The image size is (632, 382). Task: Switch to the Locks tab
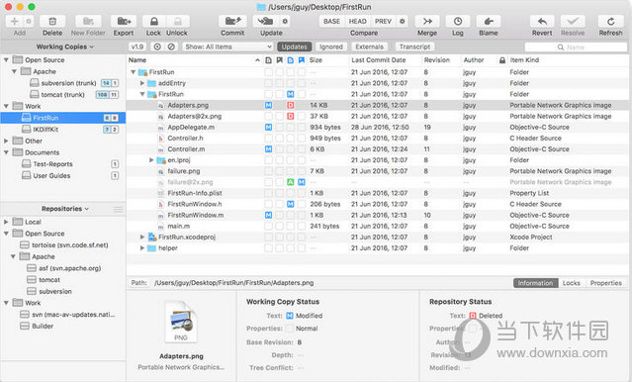pyautogui.click(x=571, y=283)
